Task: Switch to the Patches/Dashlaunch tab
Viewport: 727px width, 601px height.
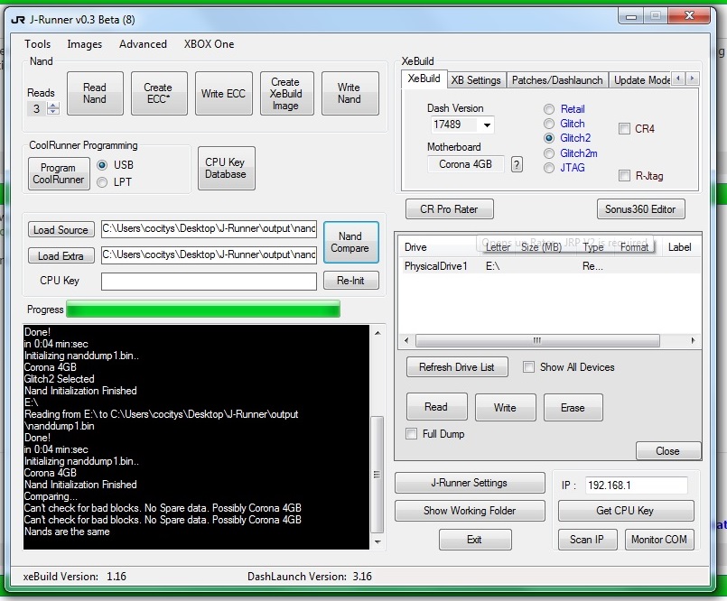Action: [557, 80]
